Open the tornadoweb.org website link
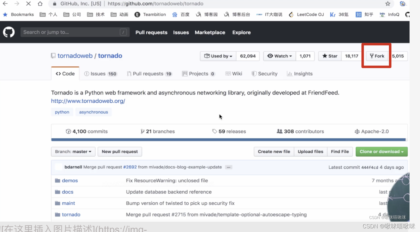420x232 pixels. click(88, 101)
